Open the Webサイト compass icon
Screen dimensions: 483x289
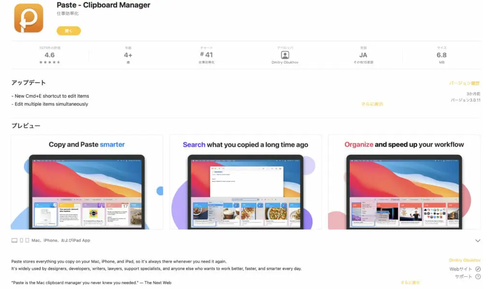coord(478,269)
